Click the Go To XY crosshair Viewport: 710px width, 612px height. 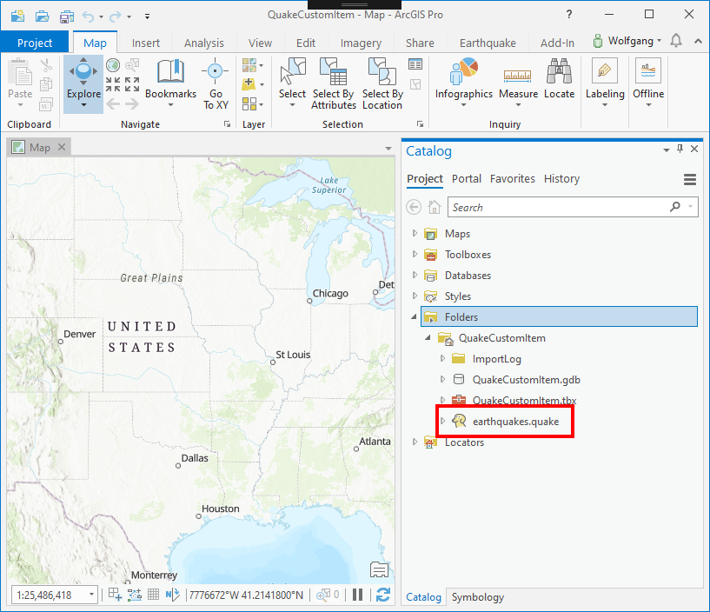coord(215,71)
